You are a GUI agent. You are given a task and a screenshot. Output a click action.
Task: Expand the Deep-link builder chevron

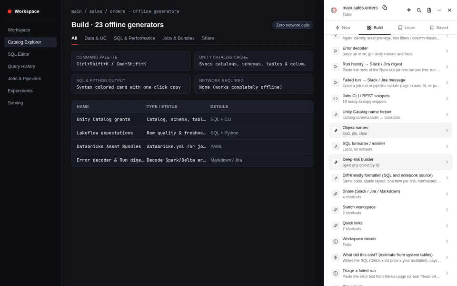click(x=447, y=162)
